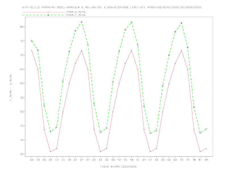Click the x-axis tick label 39
The height and width of the screenshot is (174, 225).
(113, 160)
